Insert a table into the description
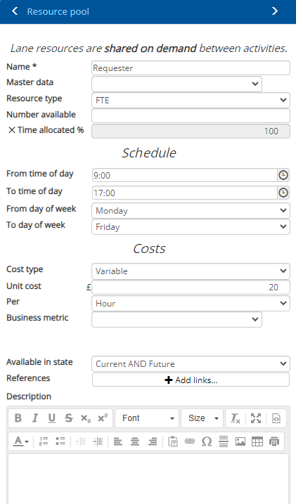Screen dimensions: 296x504 tap(257, 441)
